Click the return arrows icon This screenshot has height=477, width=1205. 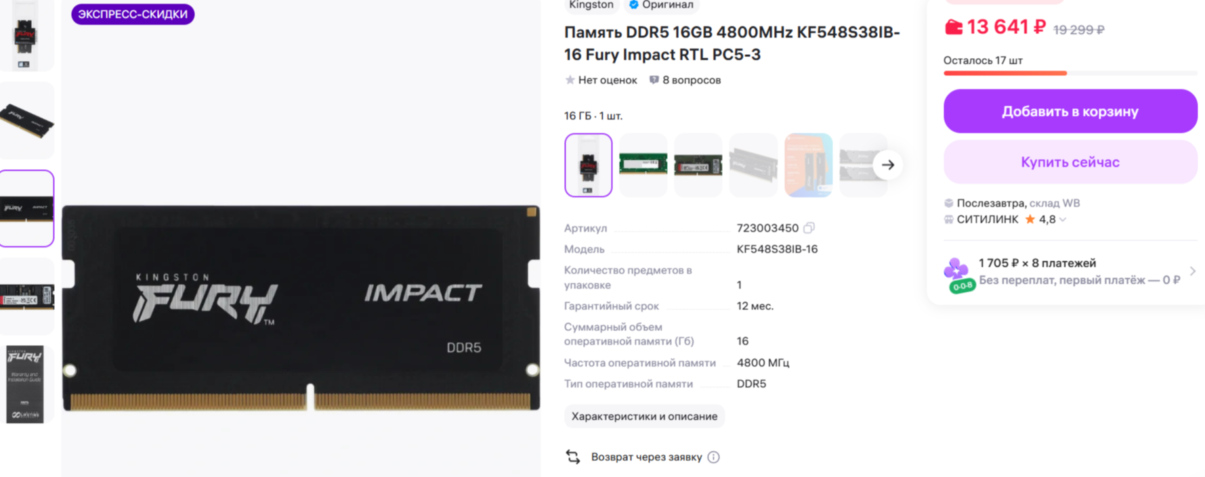pos(573,457)
